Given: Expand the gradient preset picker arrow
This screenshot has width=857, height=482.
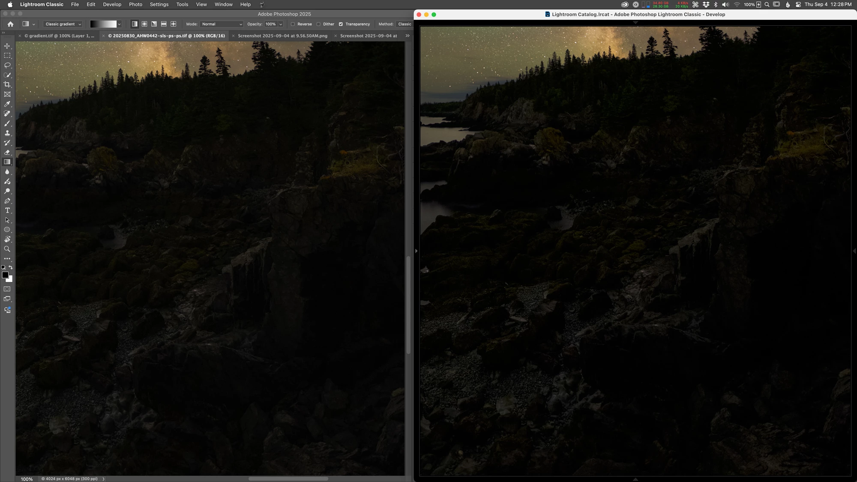Looking at the screenshot, I should coord(119,24).
